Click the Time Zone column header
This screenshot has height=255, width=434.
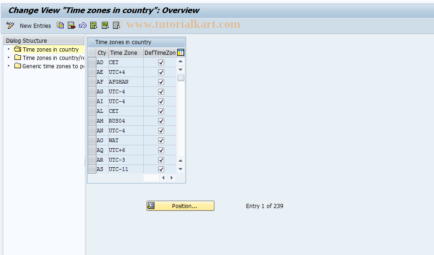click(126, 52)
